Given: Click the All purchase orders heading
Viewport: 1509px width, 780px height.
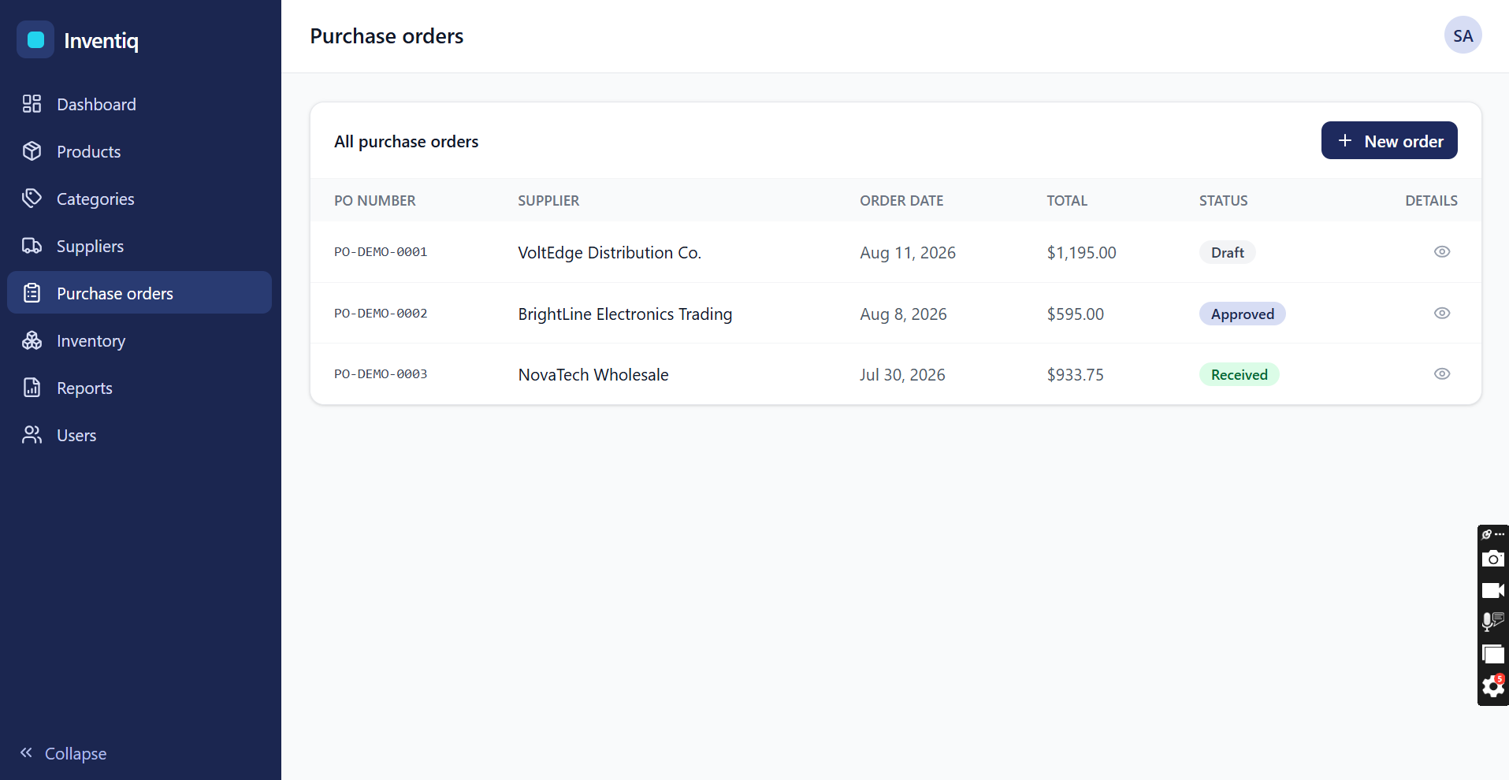Looking at the screenshot, I should (406, 141).
